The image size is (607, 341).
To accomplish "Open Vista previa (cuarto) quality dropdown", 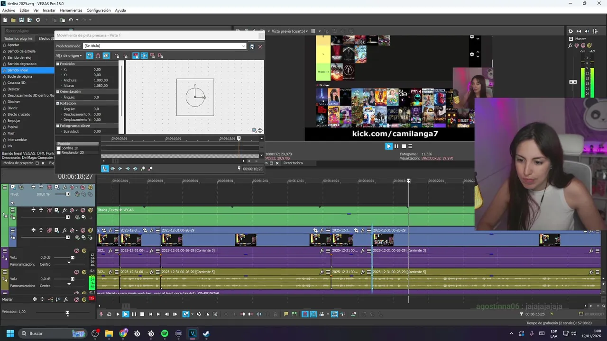I will click(x=290, y=31).
